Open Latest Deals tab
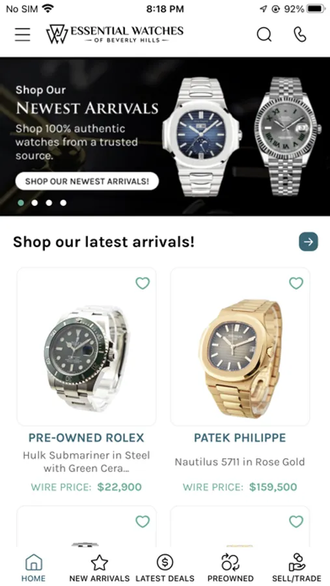 coord(165,568)
